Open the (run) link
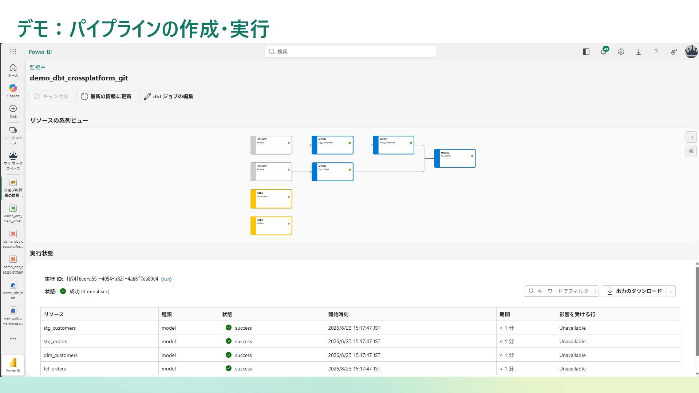699x393 pixels. coord(166,279)
